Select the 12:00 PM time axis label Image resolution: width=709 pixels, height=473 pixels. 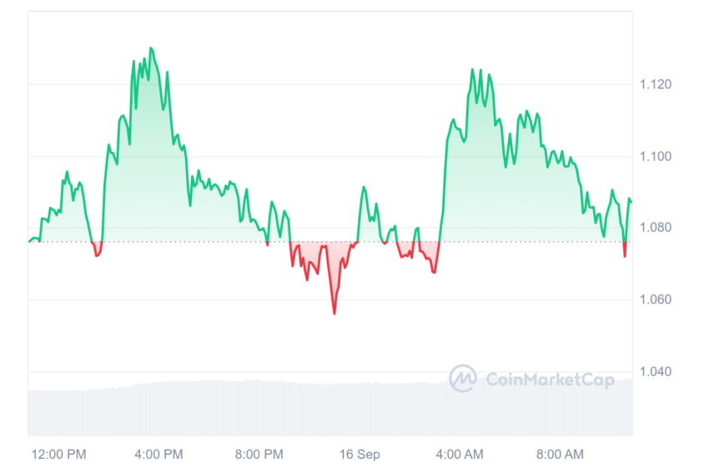58,454
